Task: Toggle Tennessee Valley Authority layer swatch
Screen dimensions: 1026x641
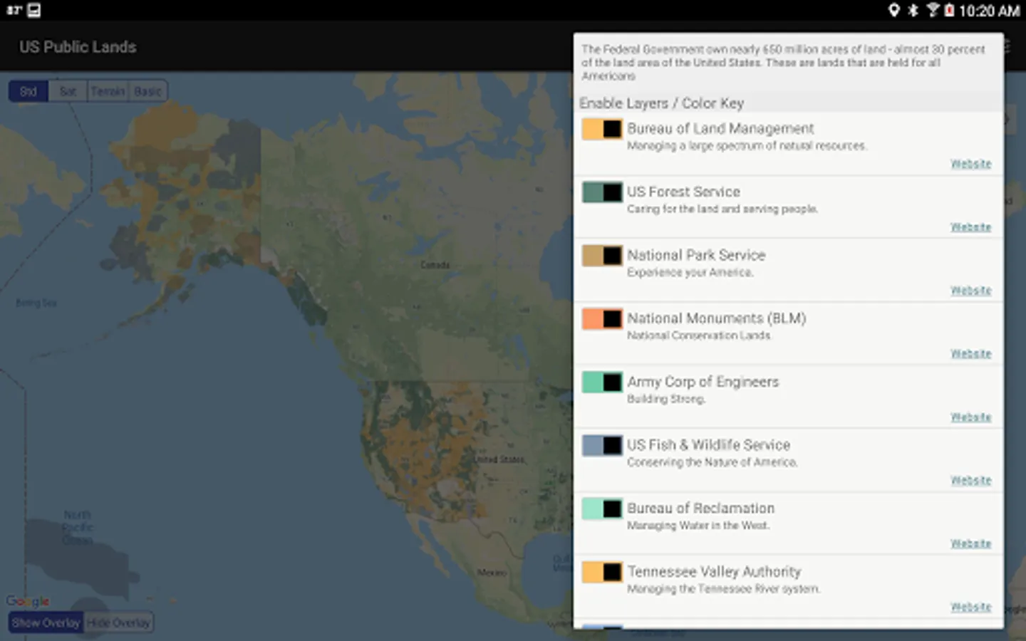Action: click(602, 572)
